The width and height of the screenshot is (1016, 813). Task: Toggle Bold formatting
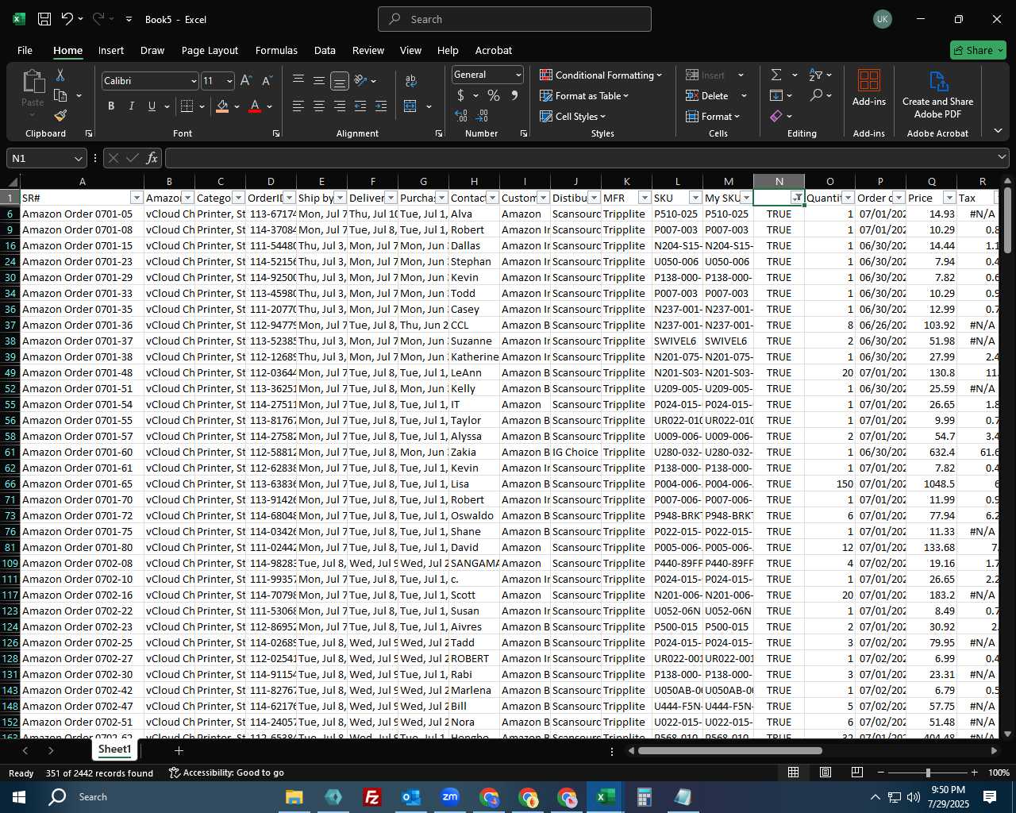tap(111, 106)
